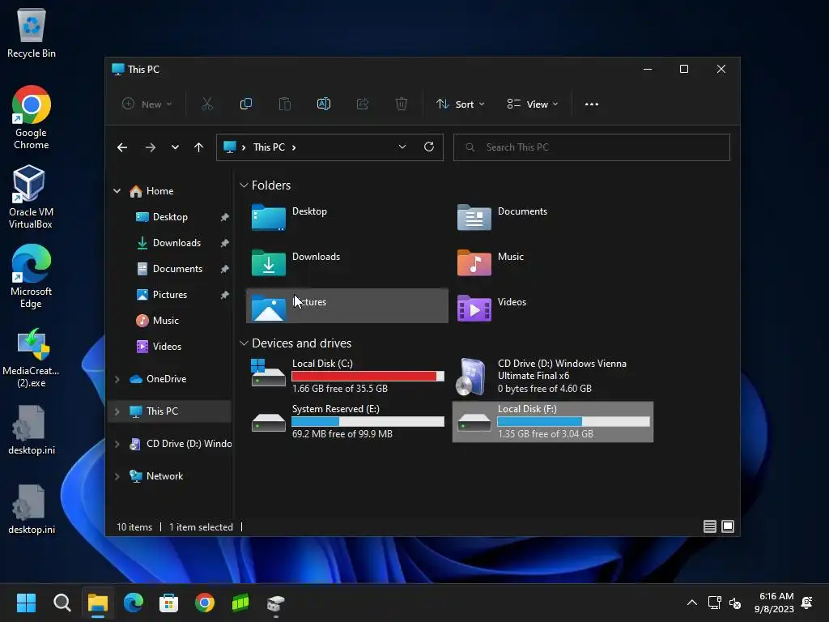Viewport: 829px width, 622px height.
Task: Go up one level with up arrow
Action: tap(199, 147)
